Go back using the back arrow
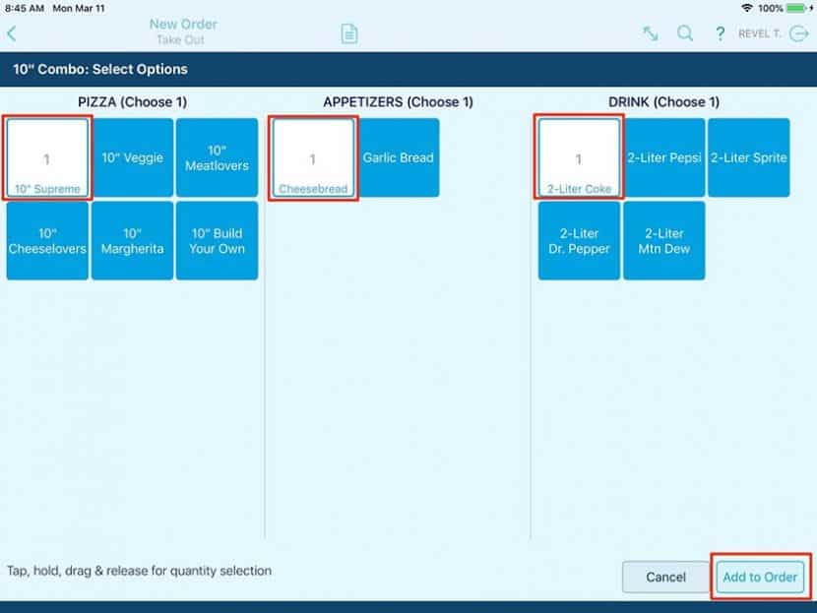The image size is (817, 613). [x=14, y=32]
